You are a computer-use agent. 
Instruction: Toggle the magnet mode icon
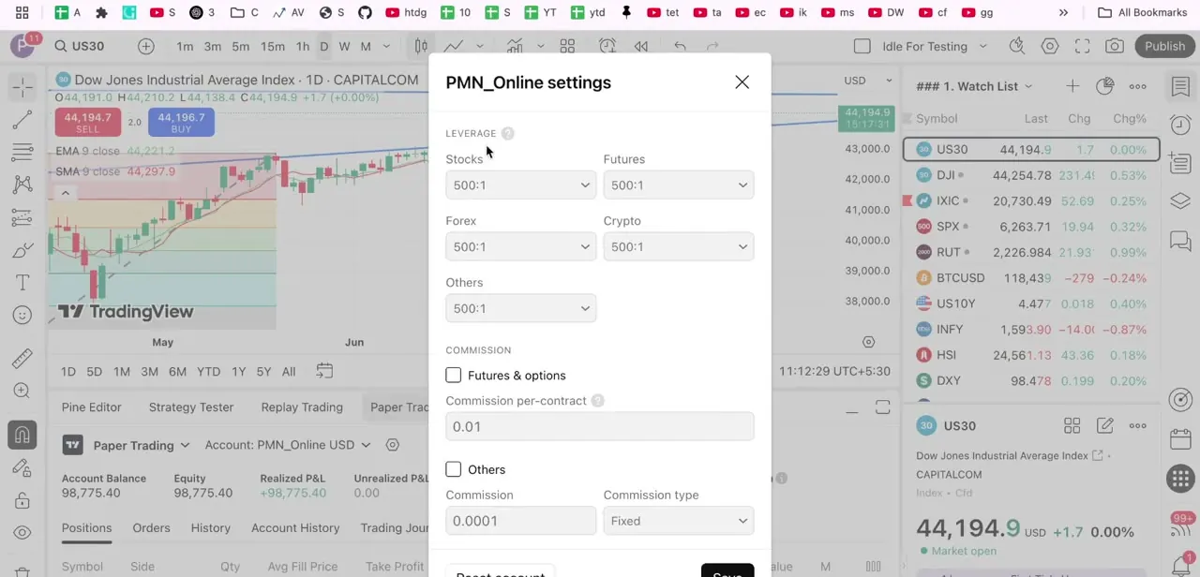pyautogui.click(x=22, y=435)
